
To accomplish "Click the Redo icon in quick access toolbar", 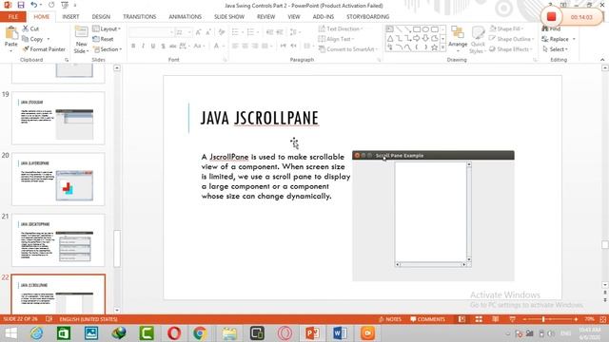I will (x=51, y=5).
